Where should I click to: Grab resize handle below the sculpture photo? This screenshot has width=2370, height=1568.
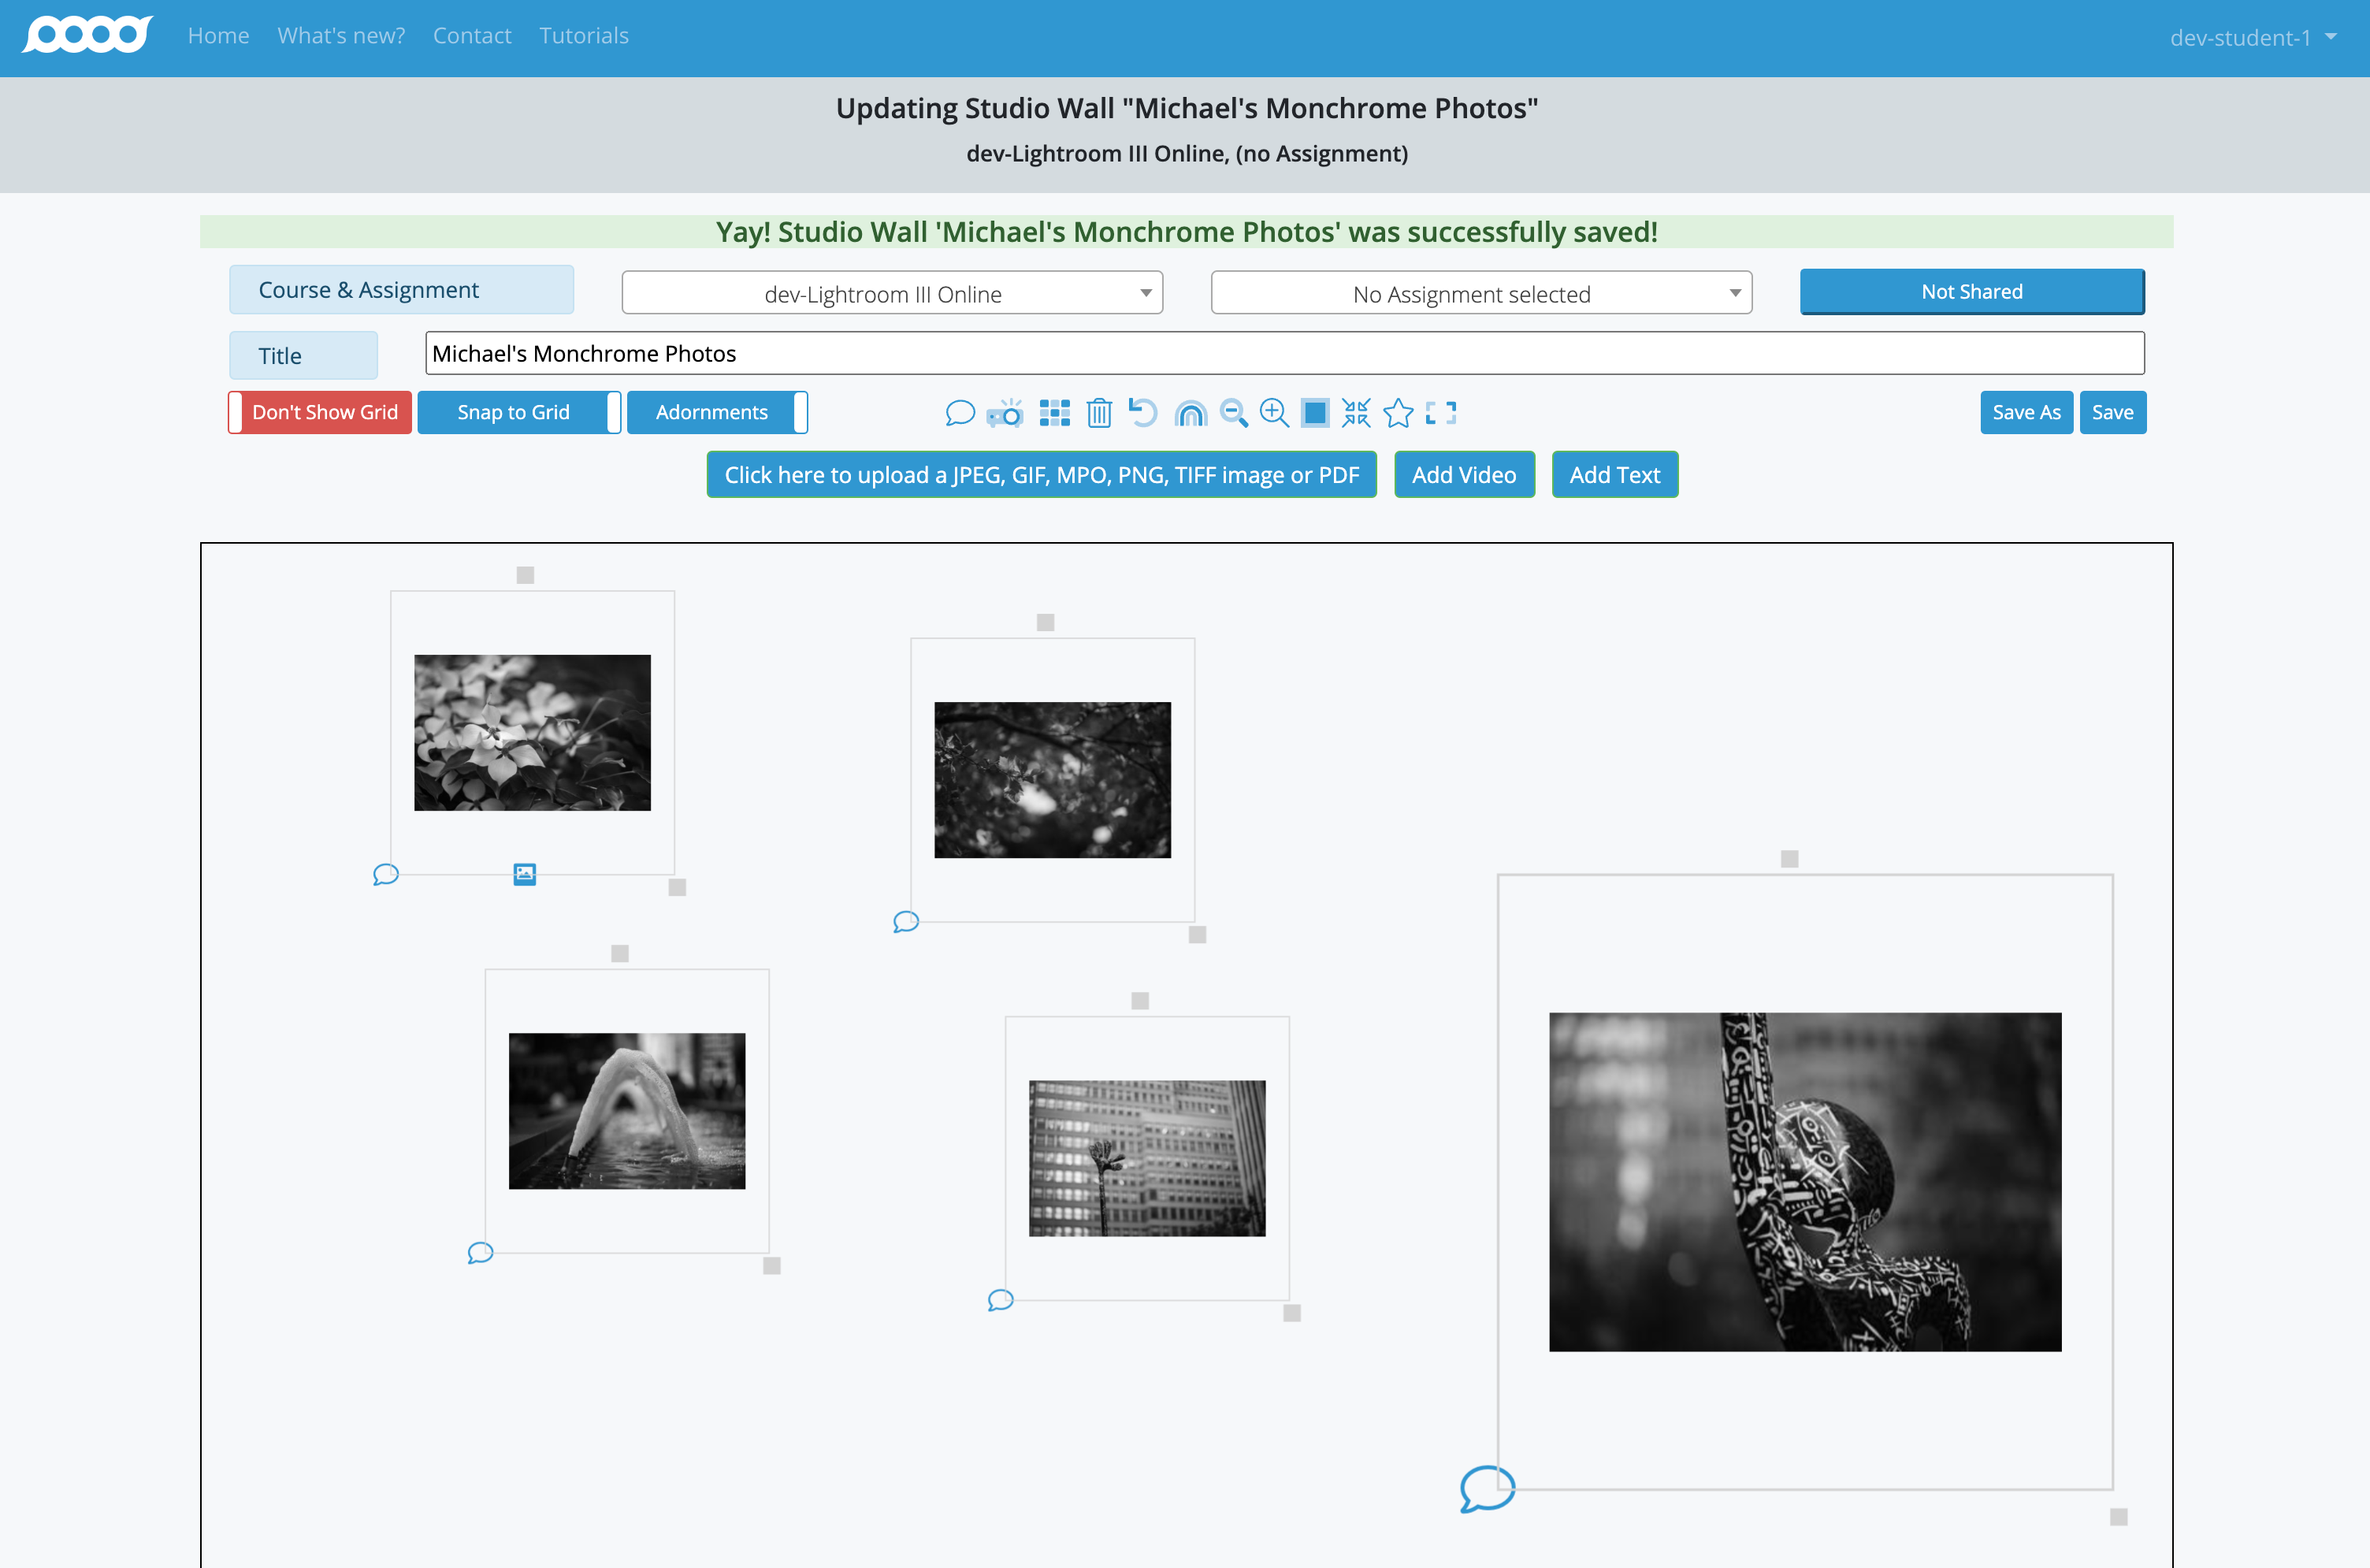point(2119,1517)
